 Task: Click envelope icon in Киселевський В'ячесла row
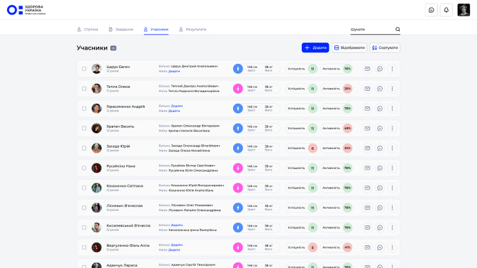click(x=367, y=227)
